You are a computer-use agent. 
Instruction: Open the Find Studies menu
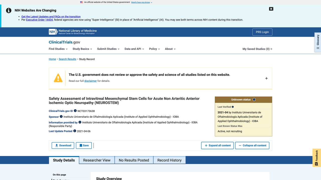(x=58, y=49)
